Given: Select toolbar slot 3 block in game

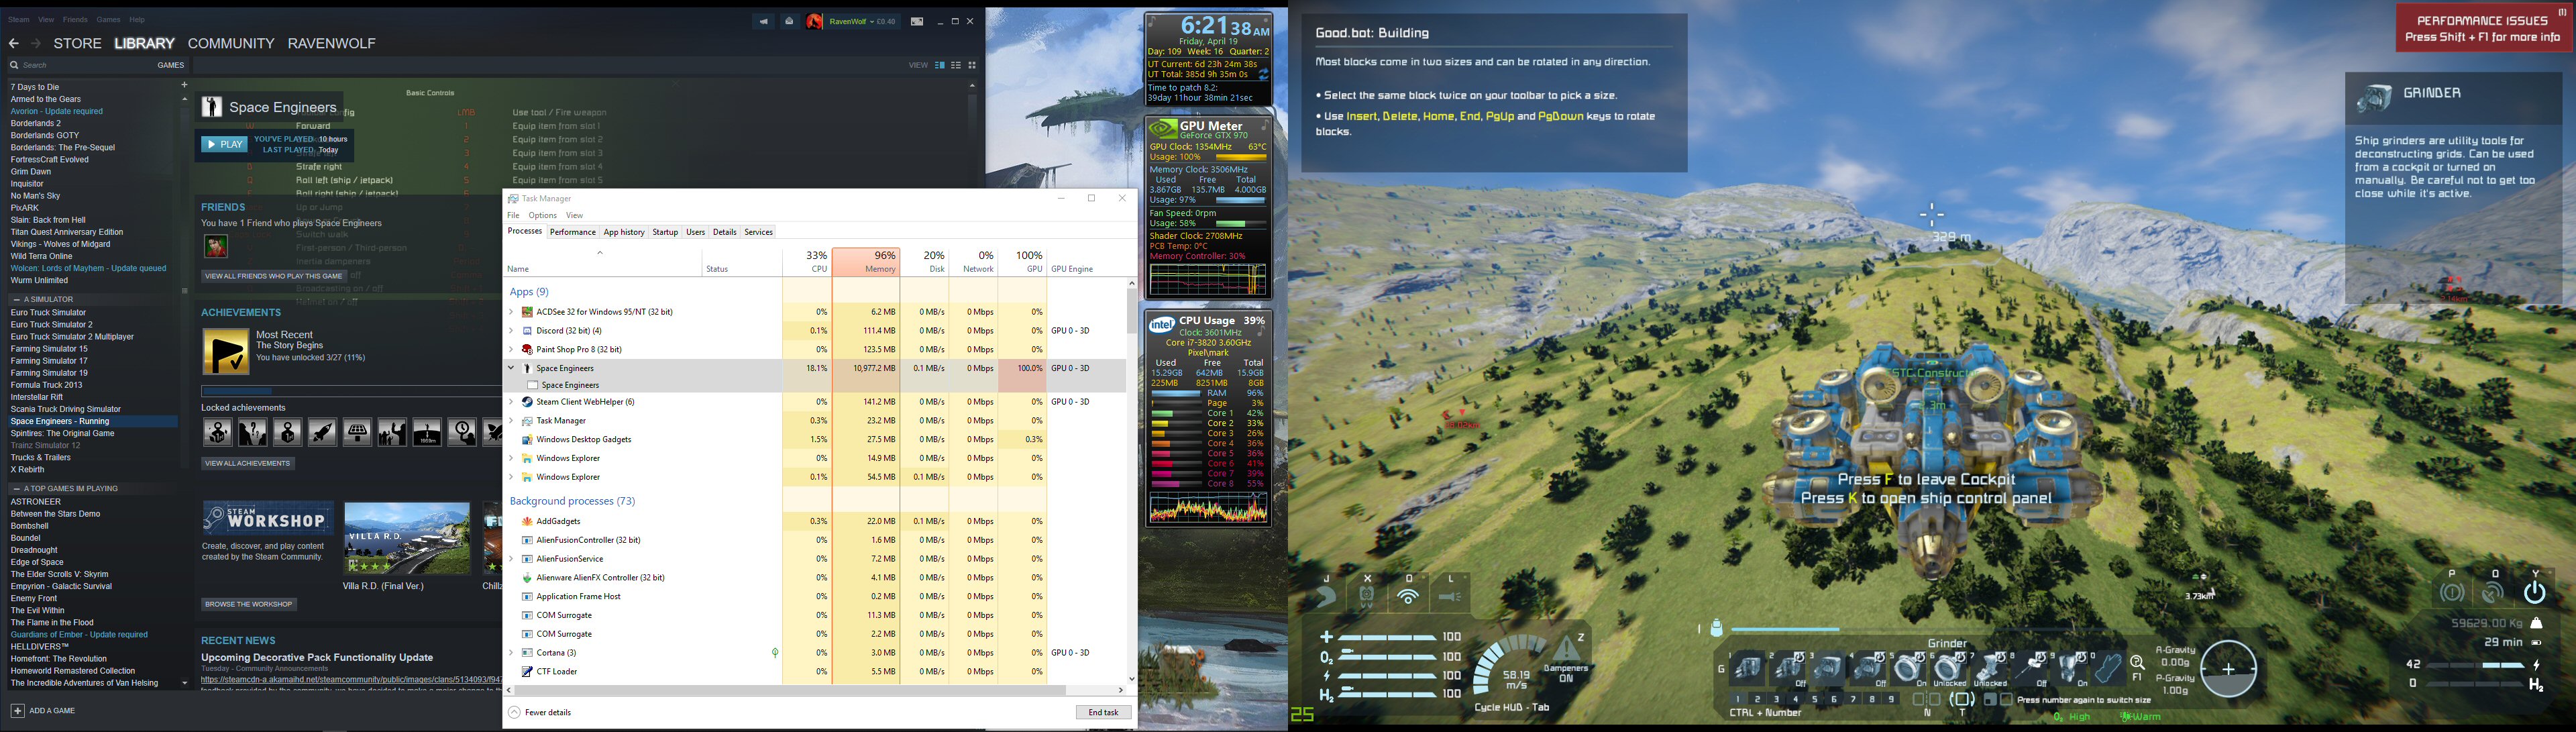Looking at the screenshot, I should click(x=1829, y=668).
